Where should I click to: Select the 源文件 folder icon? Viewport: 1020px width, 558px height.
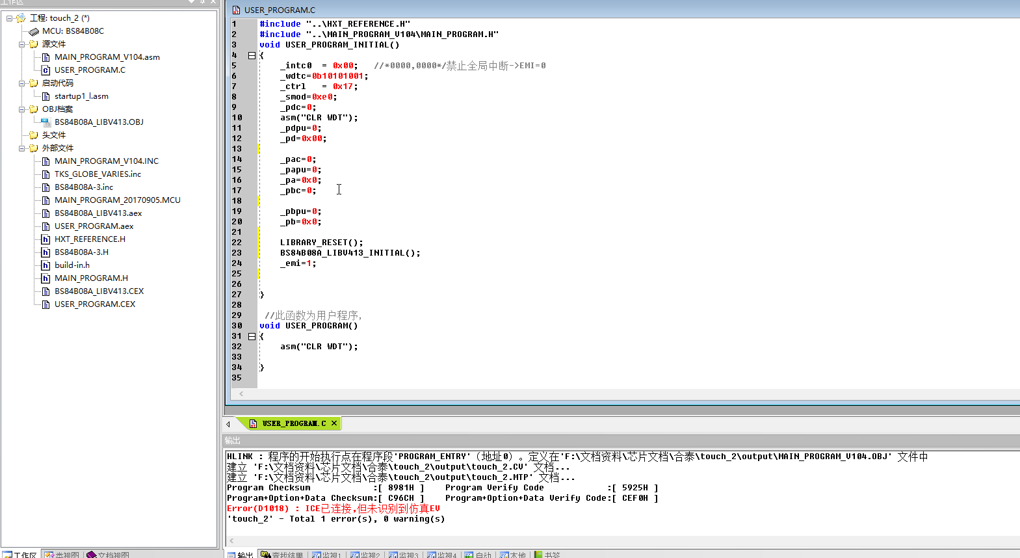(x=33, y=44)
